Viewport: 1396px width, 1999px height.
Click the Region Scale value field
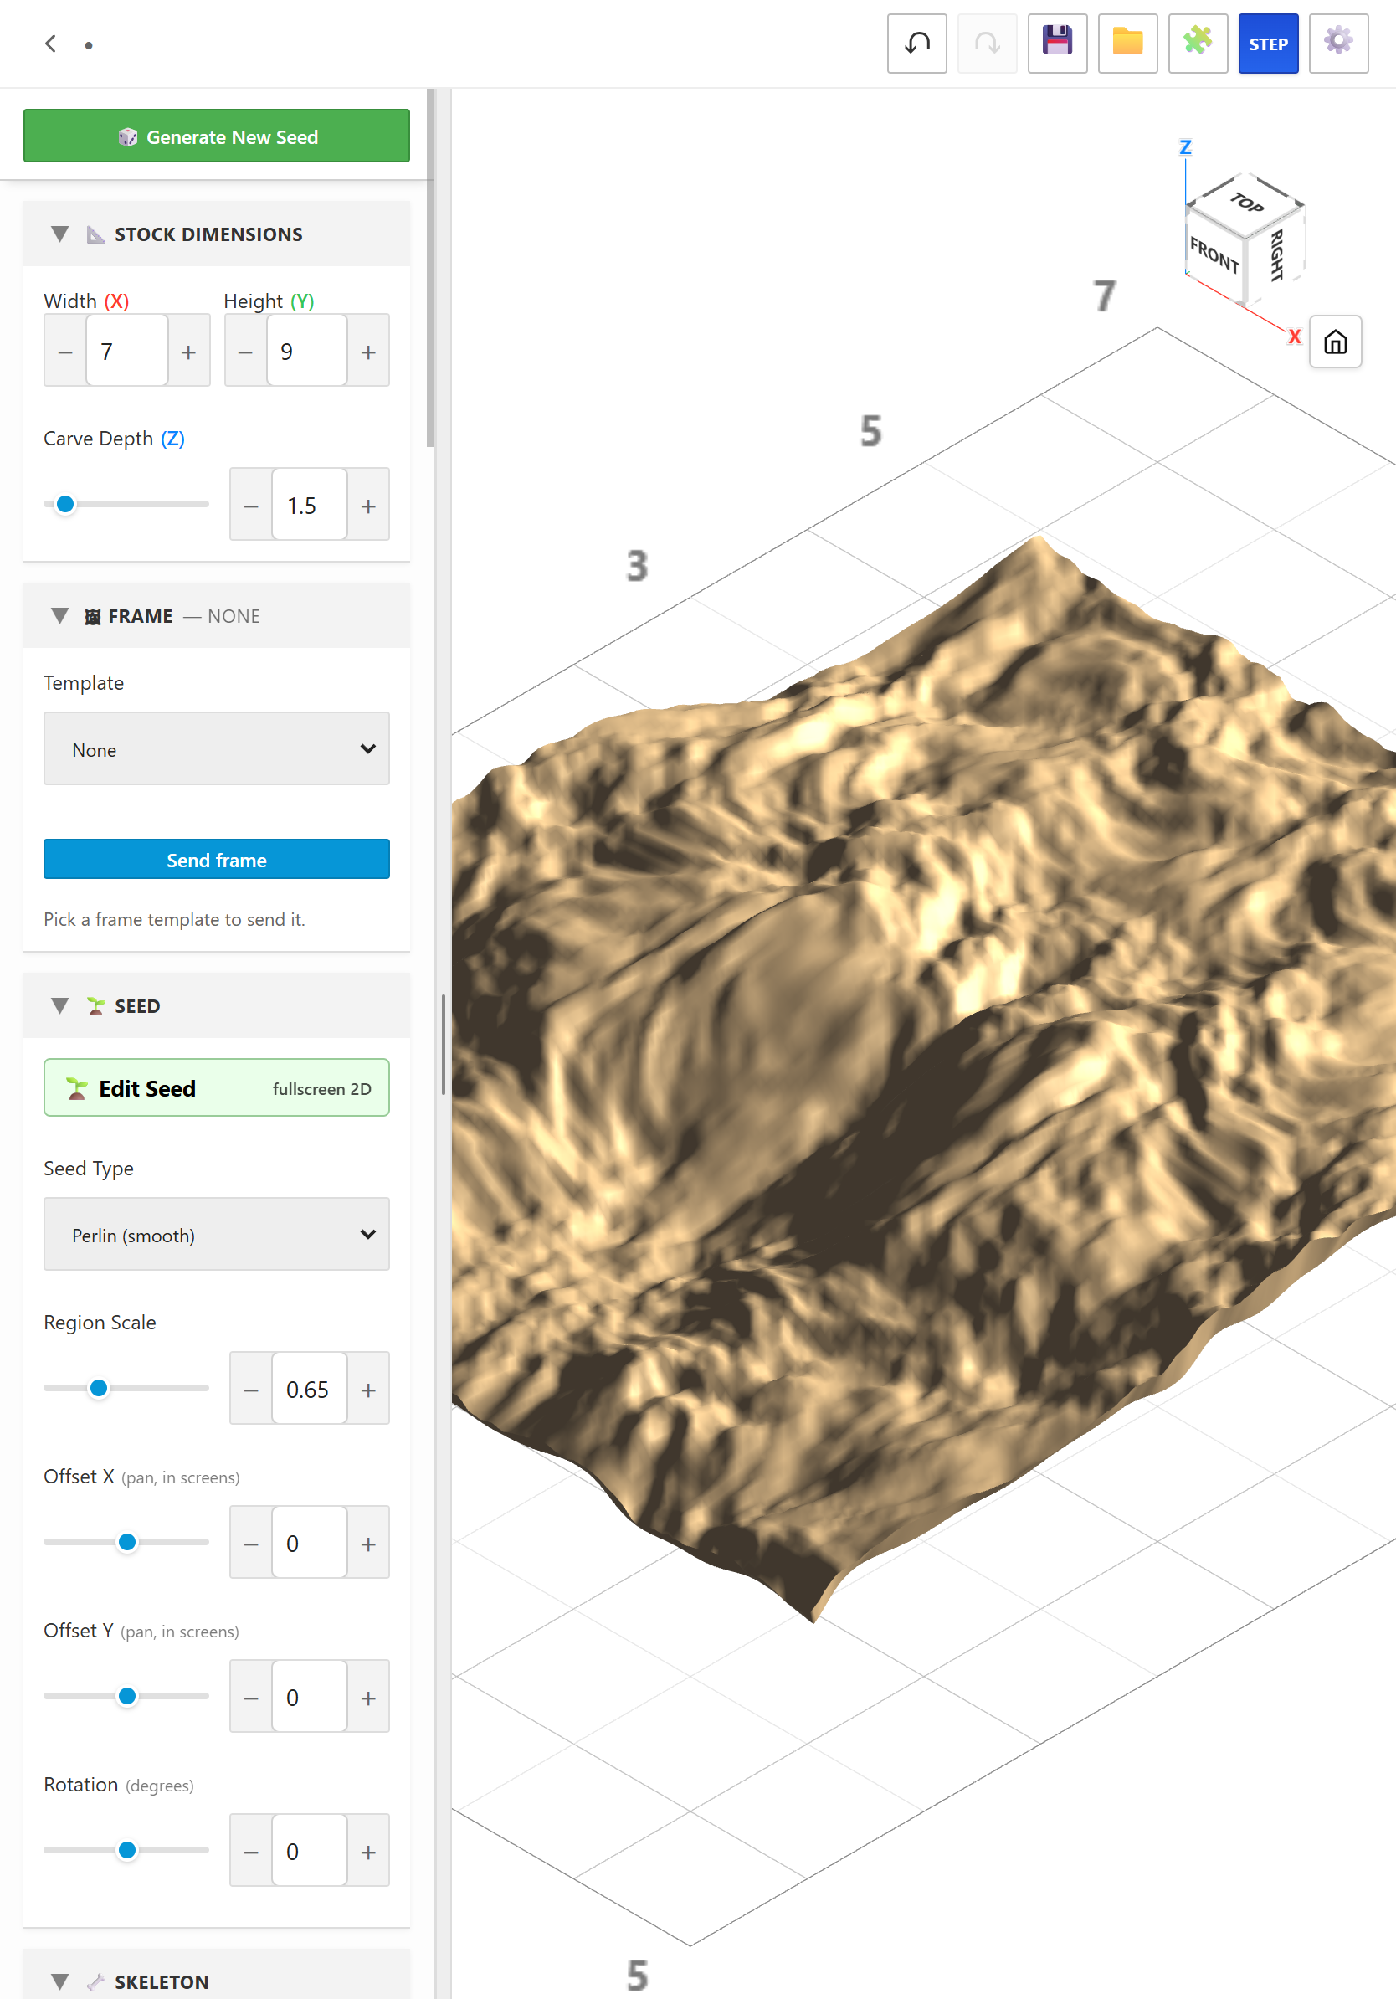tap(310, 1390)
